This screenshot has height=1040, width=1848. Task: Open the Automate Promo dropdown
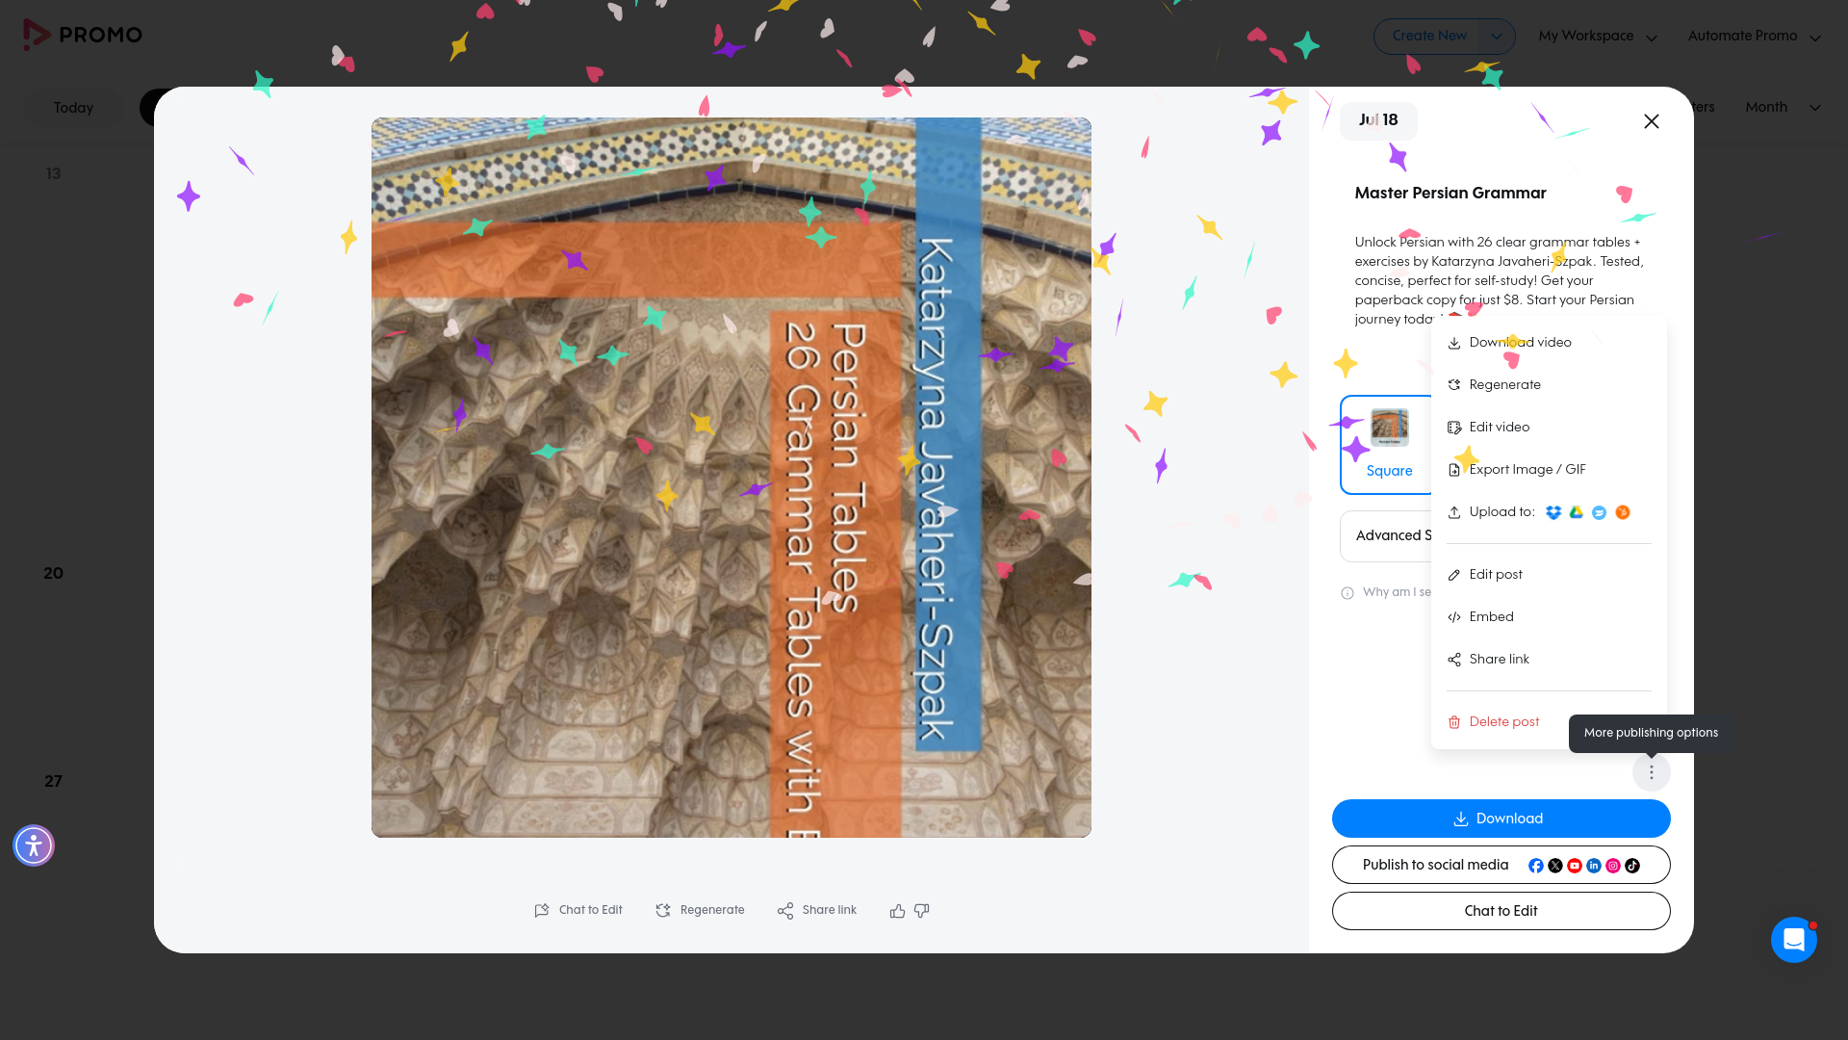[x=1754, y=37]
